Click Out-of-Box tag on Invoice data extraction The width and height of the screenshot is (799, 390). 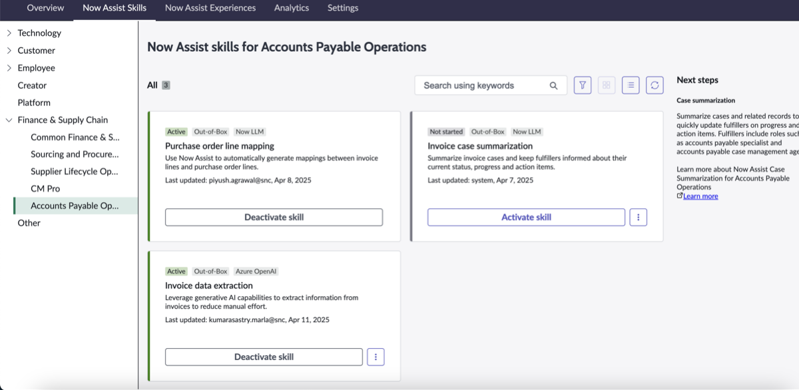tap(210, 272)
